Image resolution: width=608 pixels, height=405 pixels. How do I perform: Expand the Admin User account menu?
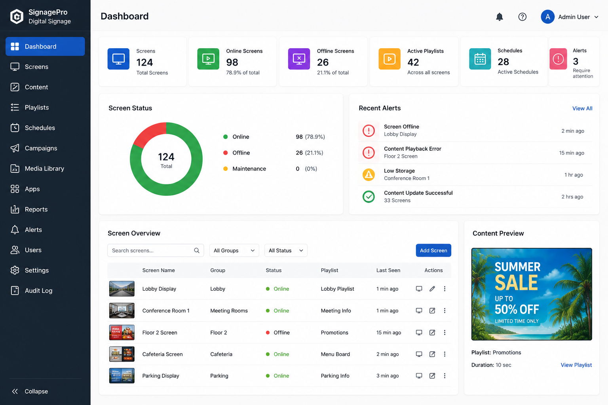coord(570,17)
